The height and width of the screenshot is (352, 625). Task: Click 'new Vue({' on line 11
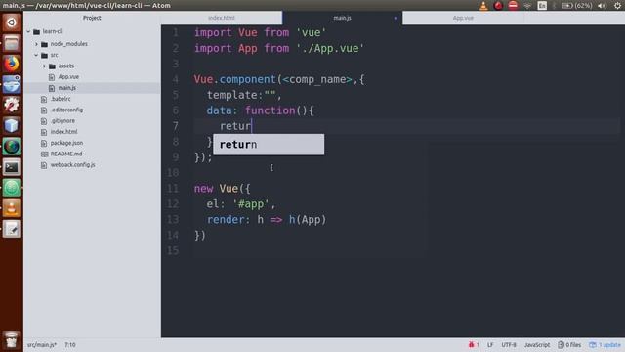pyautogui.click(x=223, y=189)
